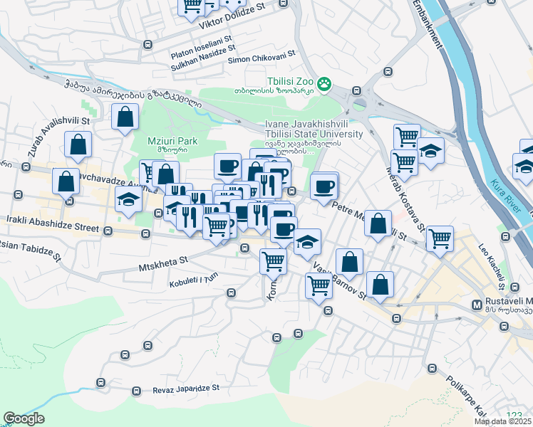Screen dimensions: 533x427
Task: Click the shopping cart marker at the map's top edge
Action: [x=192, y=9]
